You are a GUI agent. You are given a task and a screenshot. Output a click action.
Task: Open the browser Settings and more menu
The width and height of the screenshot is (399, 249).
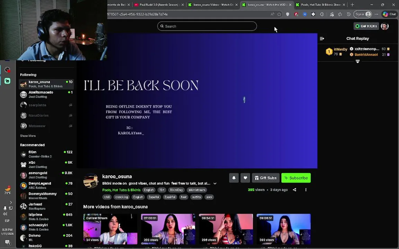(376, 14)
